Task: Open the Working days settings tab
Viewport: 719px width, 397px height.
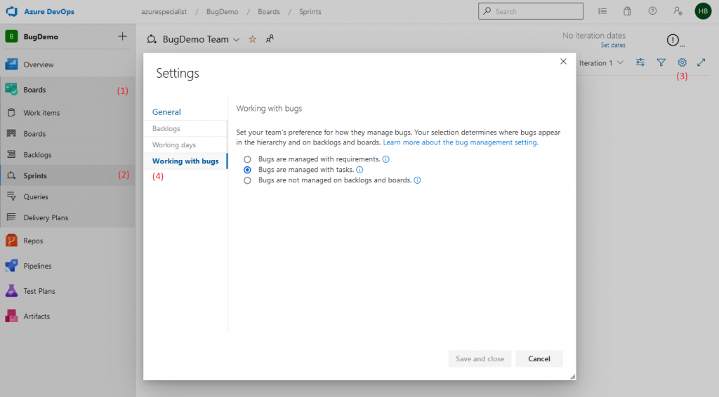Action: [185, 144]
